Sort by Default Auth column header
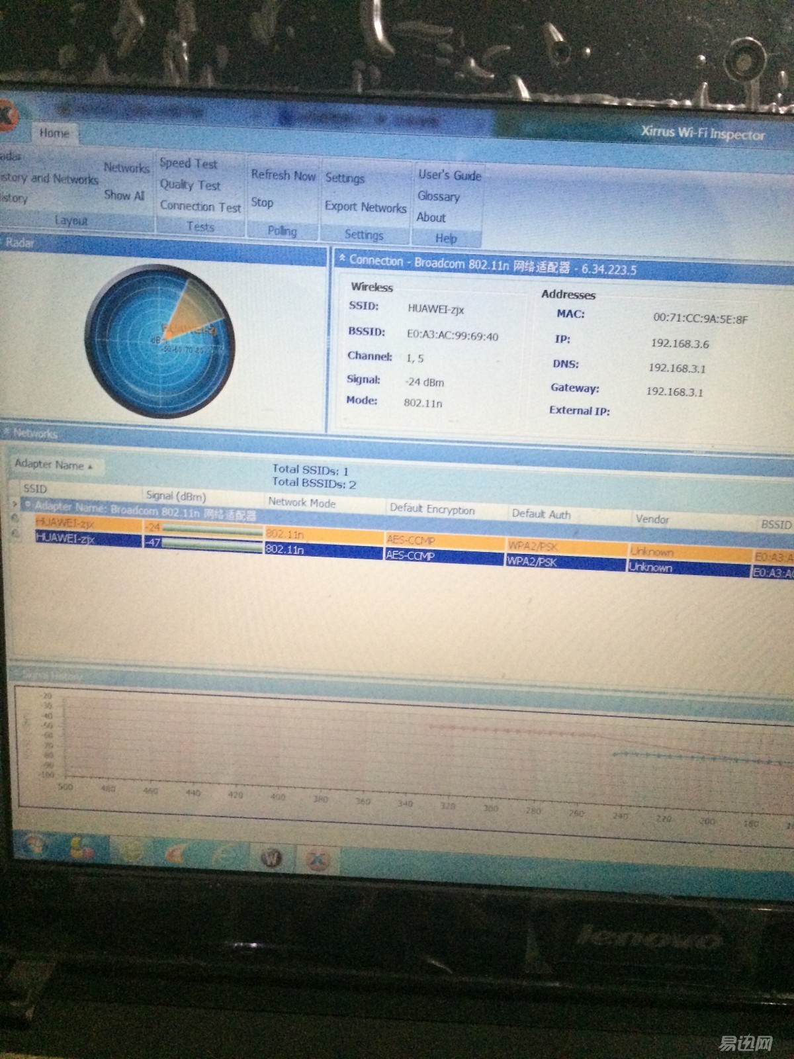Viewport: 794px width, 1059px height. tap(541, 514)
